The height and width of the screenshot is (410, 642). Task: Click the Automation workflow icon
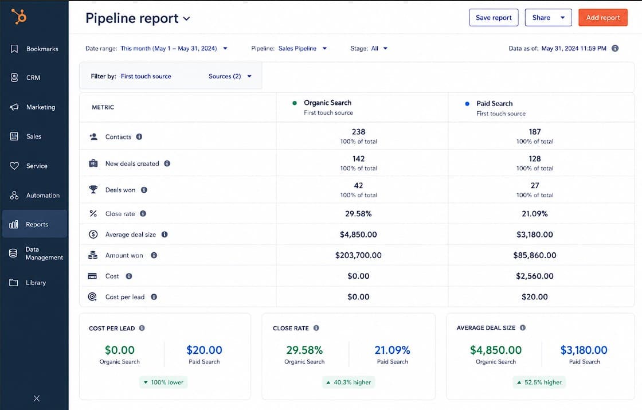14,196
